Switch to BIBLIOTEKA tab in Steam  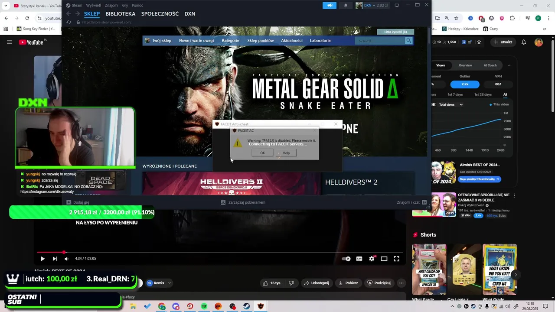pos(121,14)
